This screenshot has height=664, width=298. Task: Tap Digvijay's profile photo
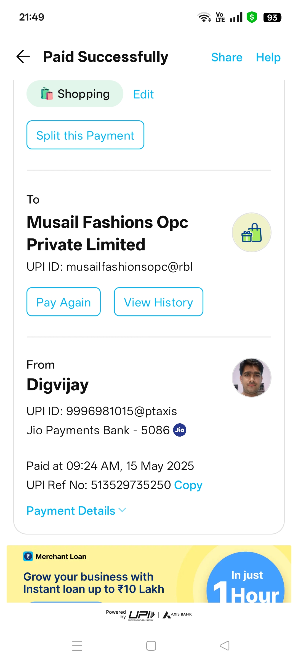coord(251,378)
